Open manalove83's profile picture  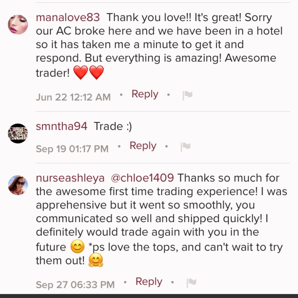click(18, 24)
